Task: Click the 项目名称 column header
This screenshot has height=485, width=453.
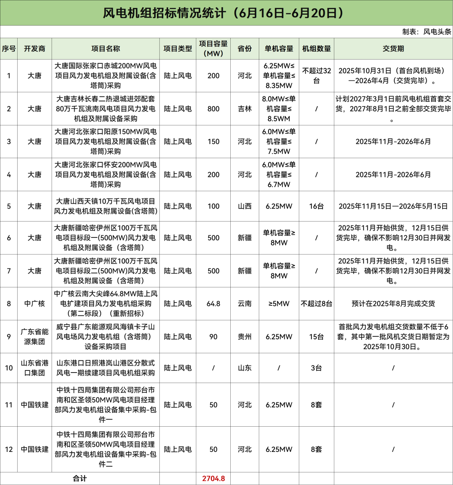Action: pos(105,49)
